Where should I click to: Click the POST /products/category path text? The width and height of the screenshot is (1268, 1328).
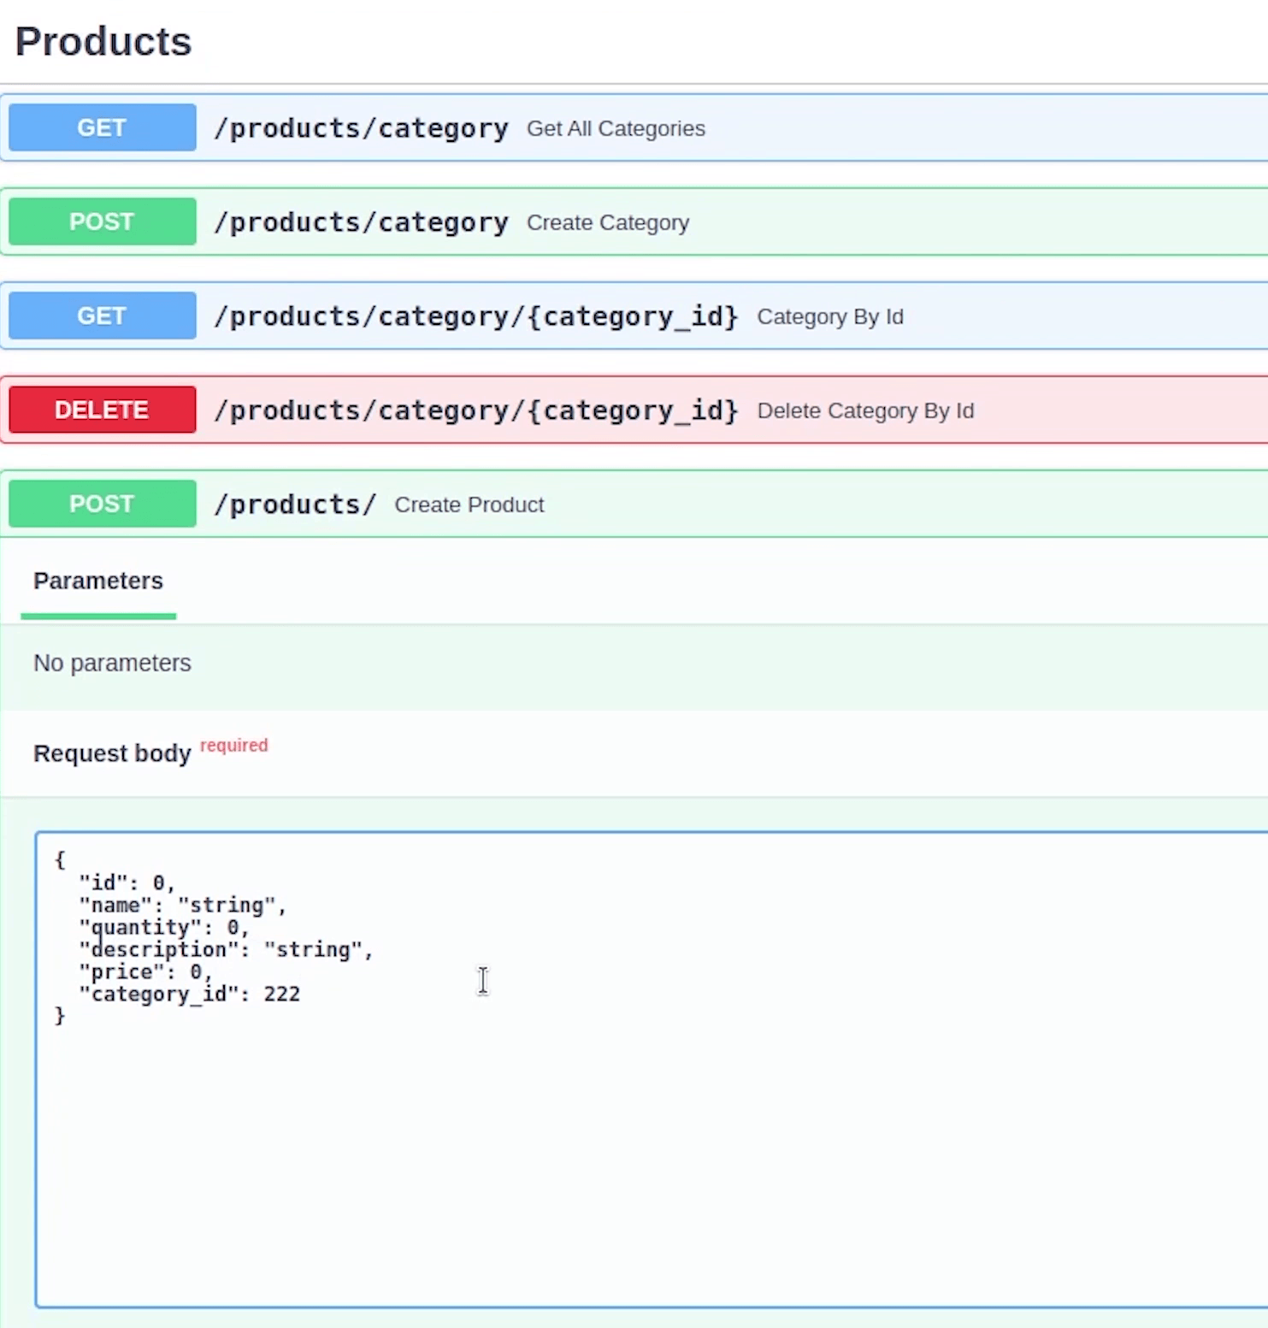point(361,222)
